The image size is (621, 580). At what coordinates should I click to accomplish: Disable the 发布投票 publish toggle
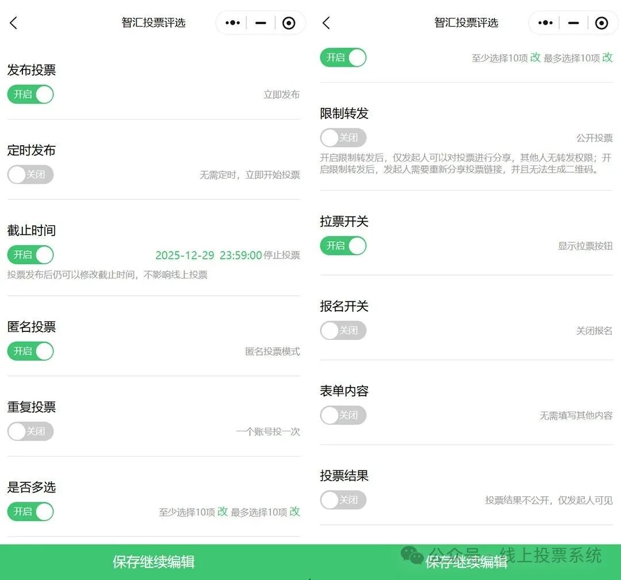pos(30,94)
